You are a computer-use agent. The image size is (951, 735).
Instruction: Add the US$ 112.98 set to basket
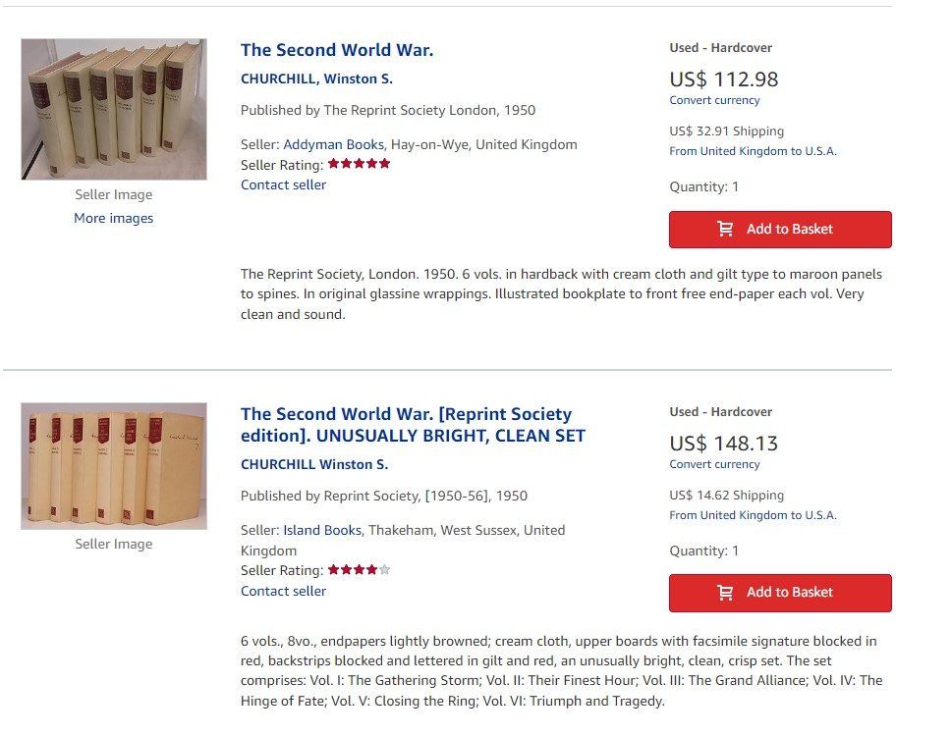click(x=780, y=229)
